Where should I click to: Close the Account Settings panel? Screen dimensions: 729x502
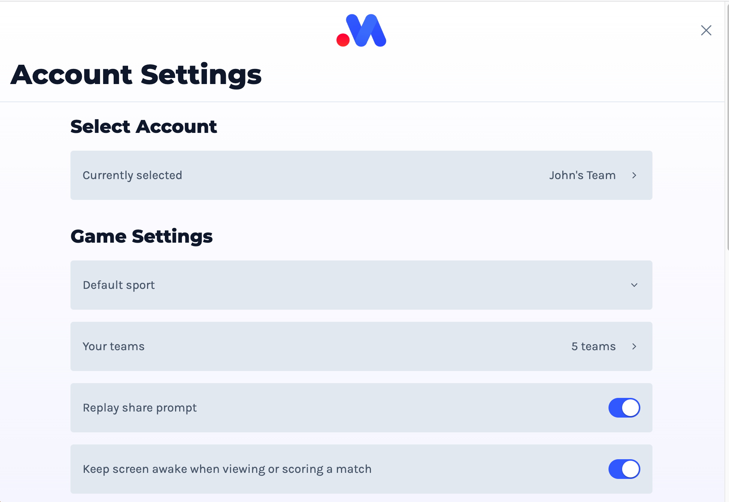(x=706, y=30)
